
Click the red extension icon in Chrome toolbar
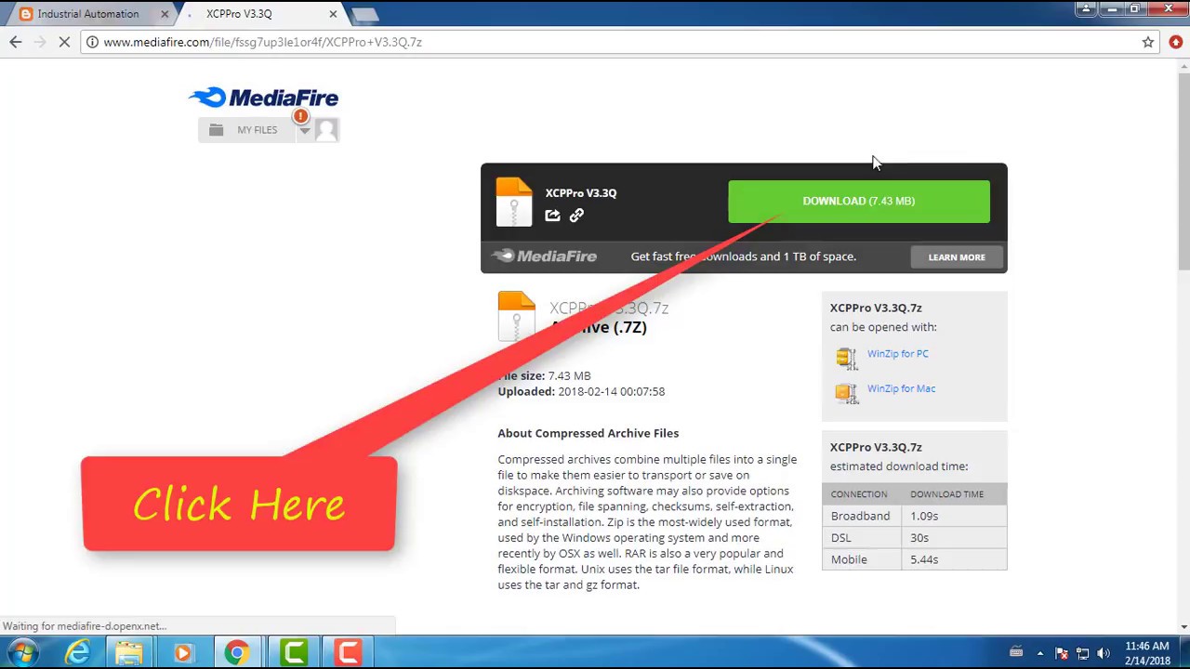(1176, 42)
